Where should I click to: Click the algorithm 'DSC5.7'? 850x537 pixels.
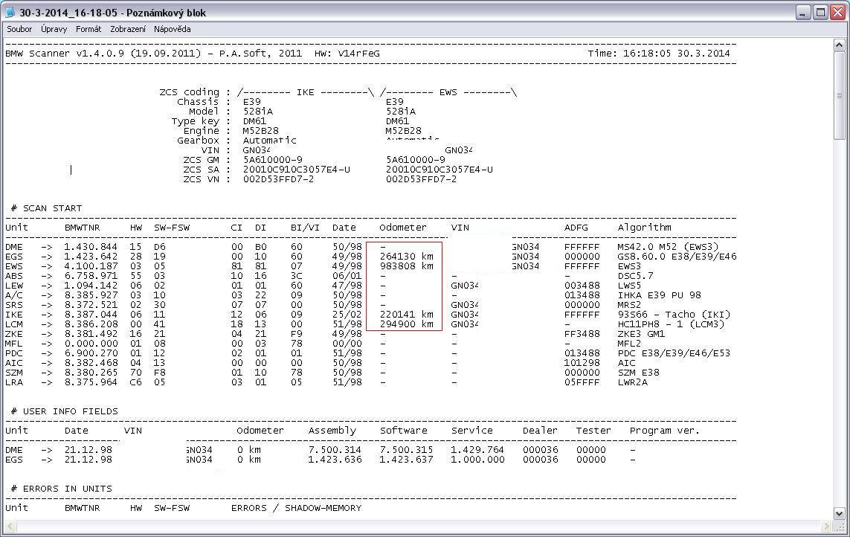point(635,276)
